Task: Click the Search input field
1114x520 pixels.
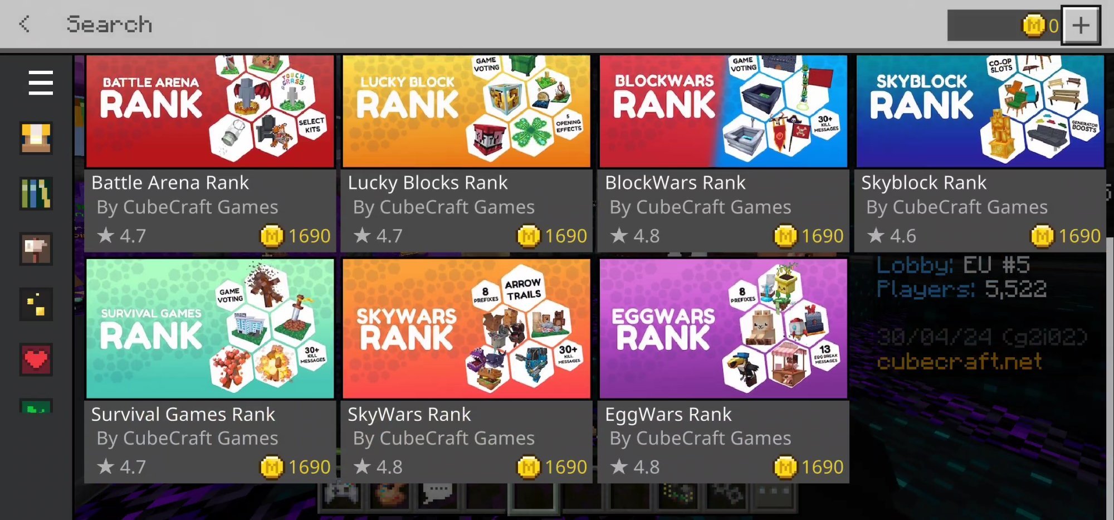Action: tap(501, 25)
